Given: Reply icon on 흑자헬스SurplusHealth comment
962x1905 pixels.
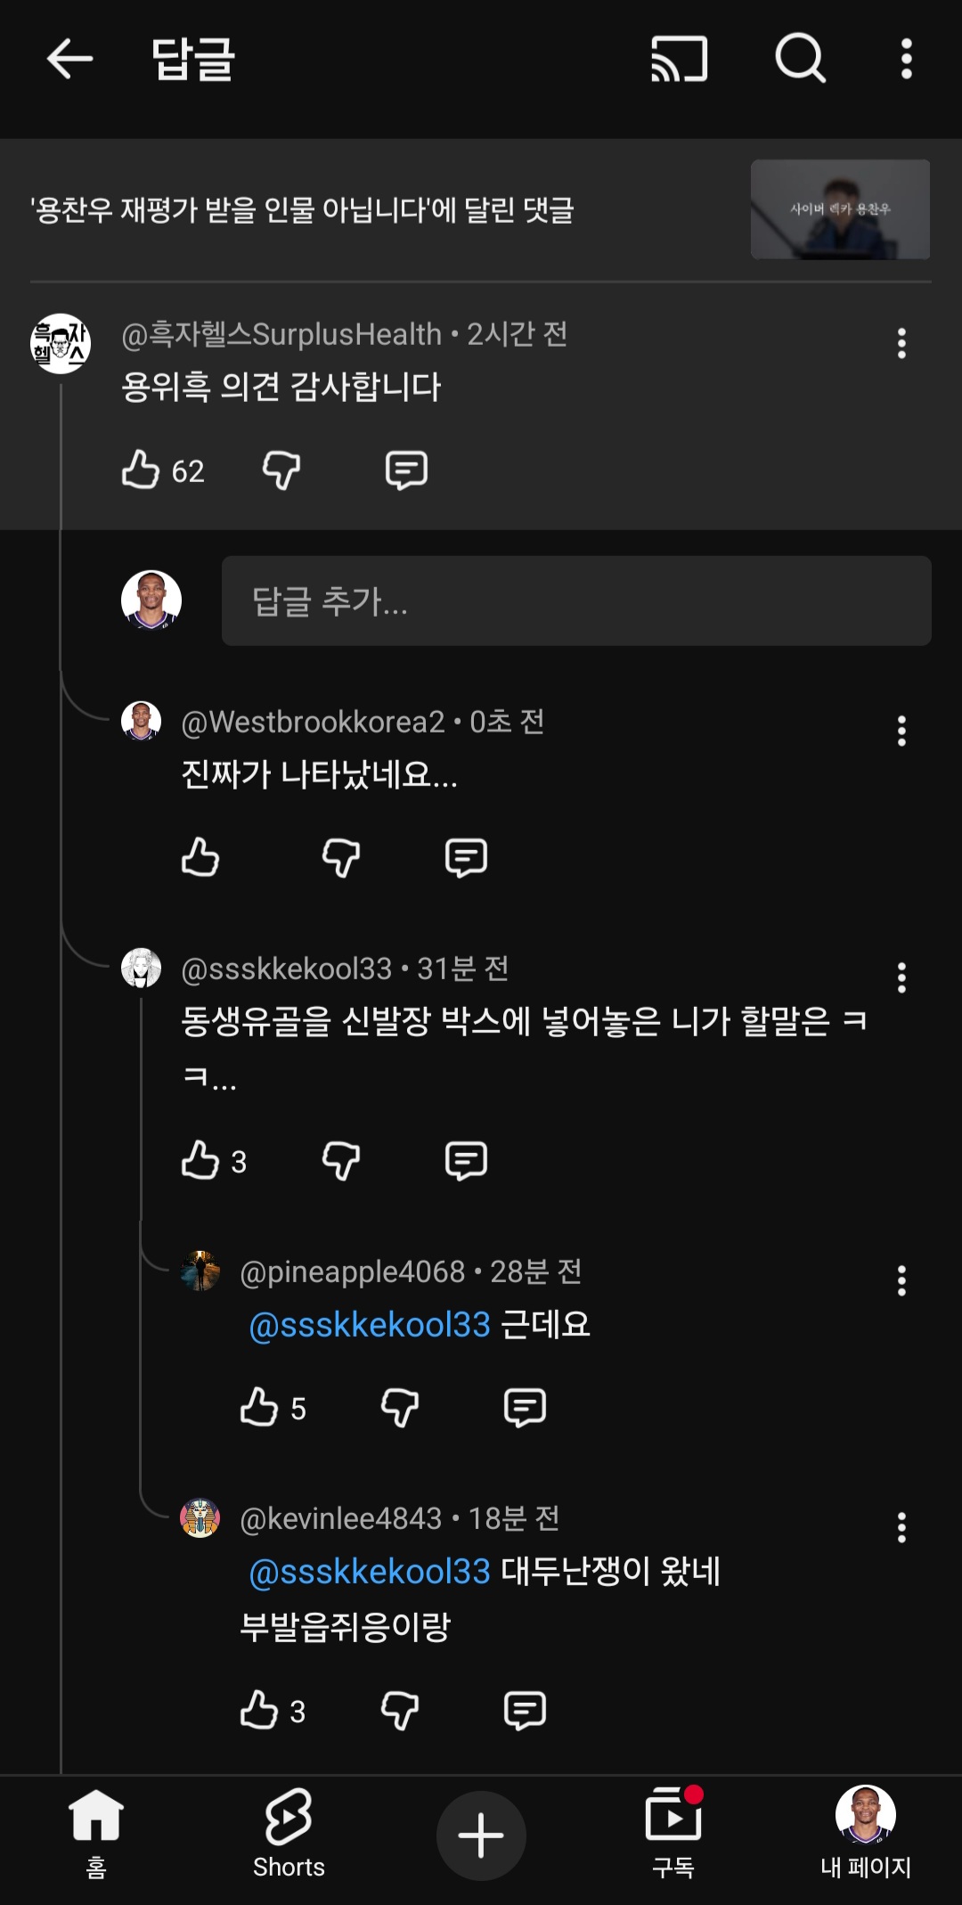Looking at the screenshot, I should 406,470.
